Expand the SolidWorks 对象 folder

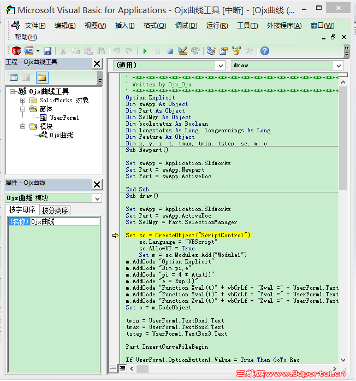click(22, 100)
